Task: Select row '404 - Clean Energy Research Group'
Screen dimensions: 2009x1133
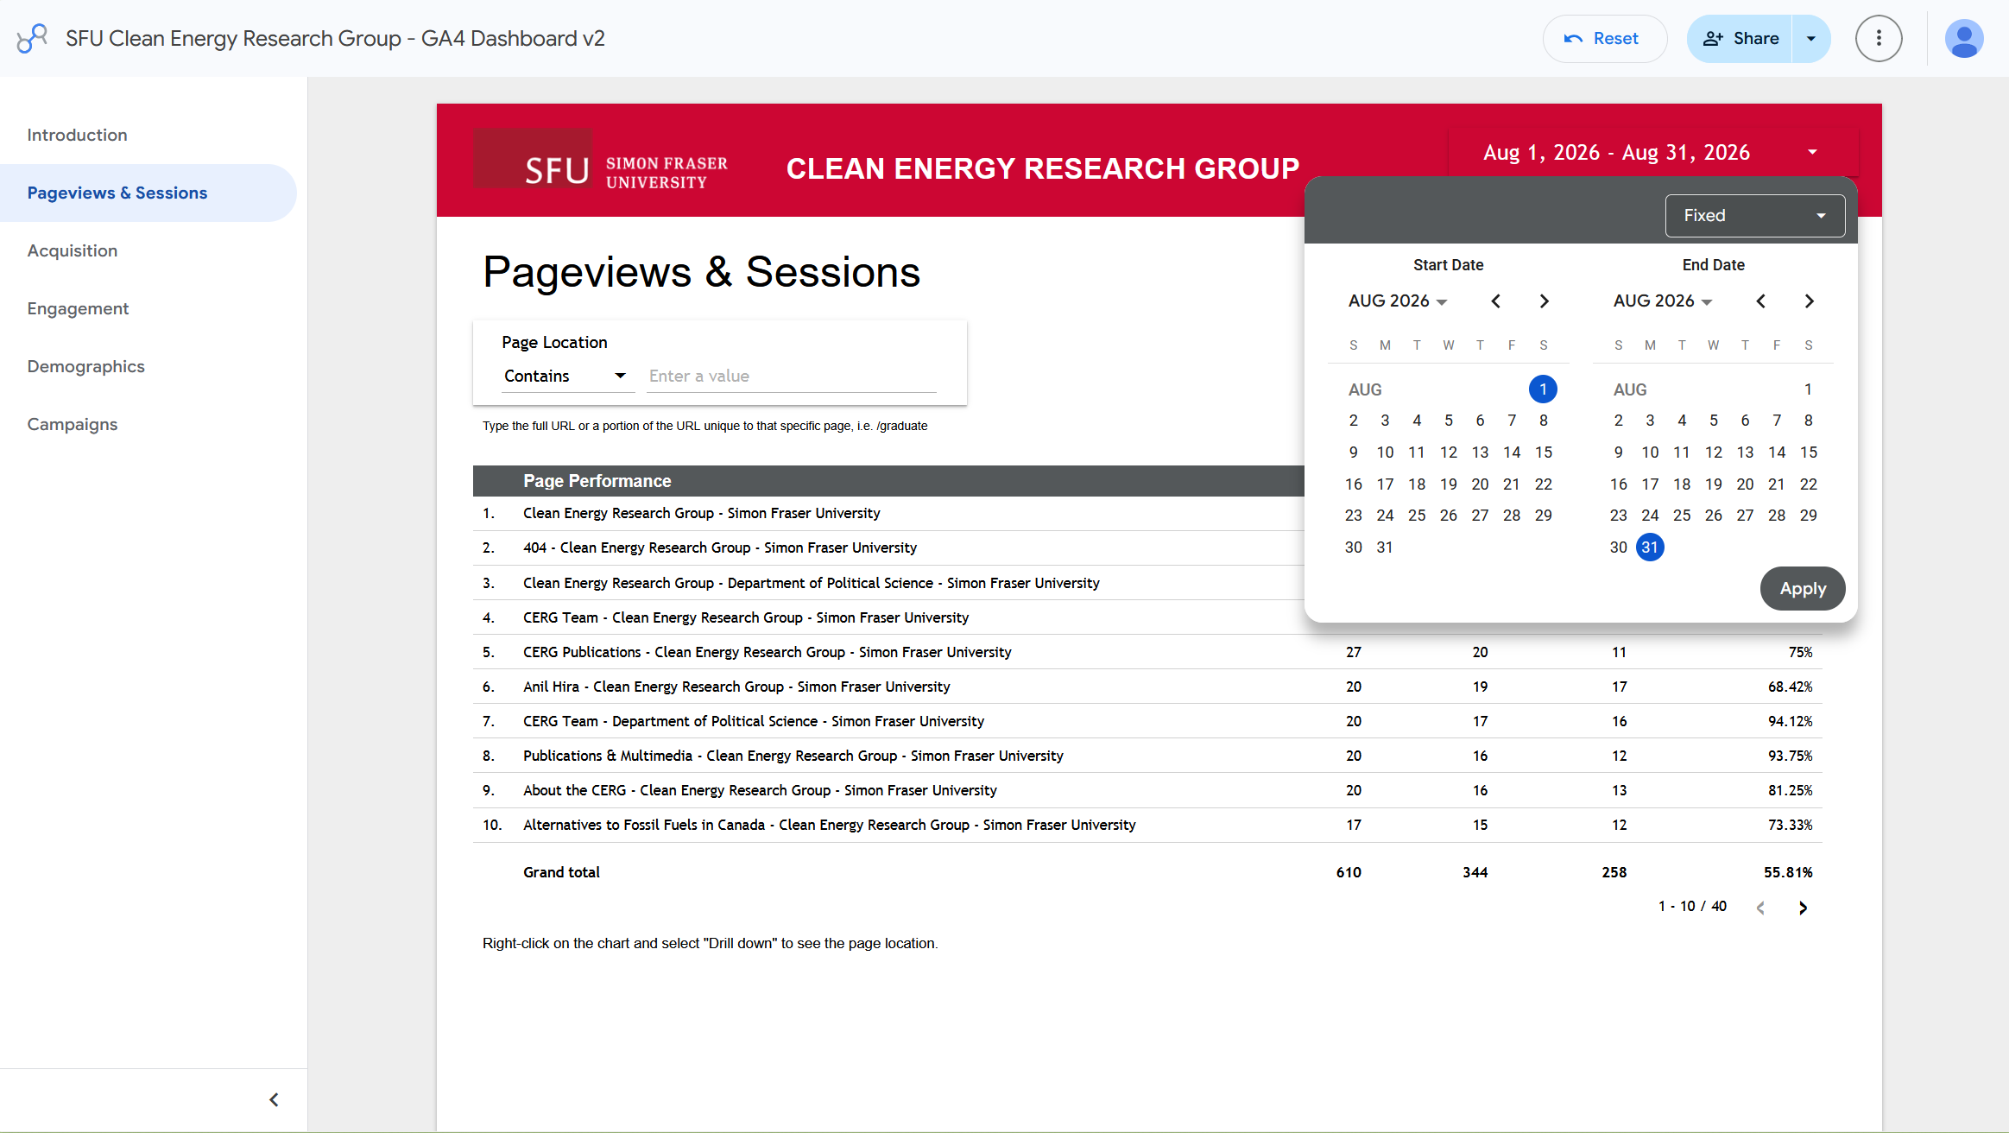Action: click(720, 548)
